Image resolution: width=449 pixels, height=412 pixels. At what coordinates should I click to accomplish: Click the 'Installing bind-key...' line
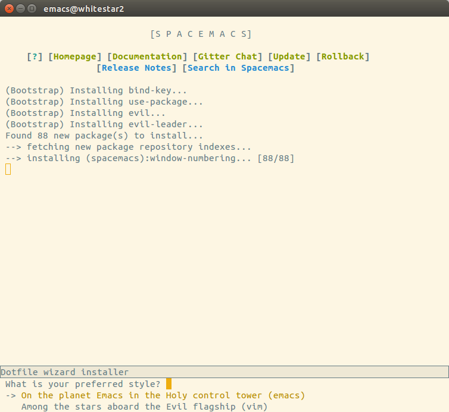(96, 90)
